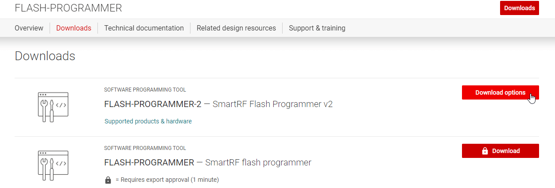Click the Software Programming Tool label above FLASH-PROGRAMMER
This screenshot has height=188, width=555.
point(145,148)
